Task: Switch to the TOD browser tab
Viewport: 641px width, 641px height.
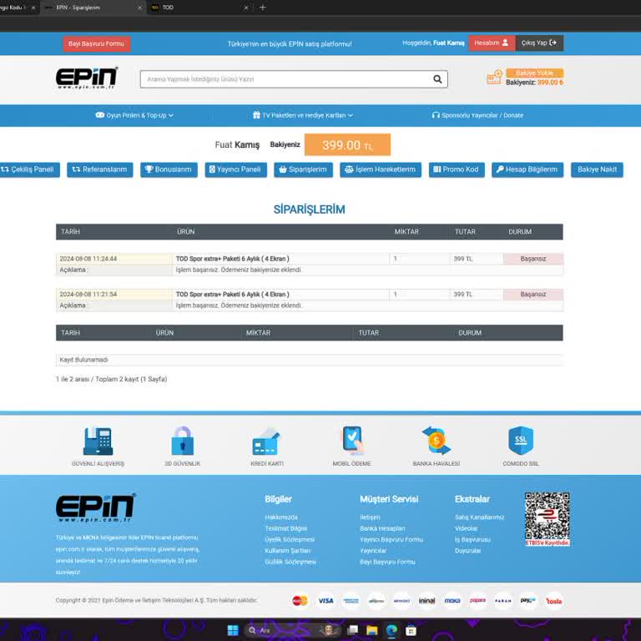Action: [x=199, y=8]
